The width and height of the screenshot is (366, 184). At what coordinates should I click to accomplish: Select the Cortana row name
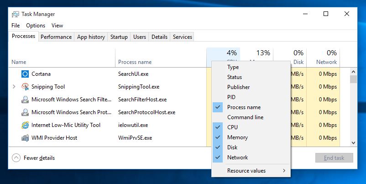click(x=41, y=74)
